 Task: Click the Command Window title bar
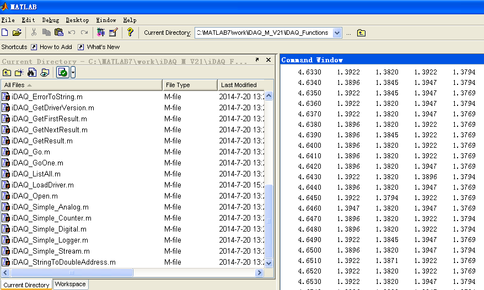pyautogui.click(x=382, y=60)
